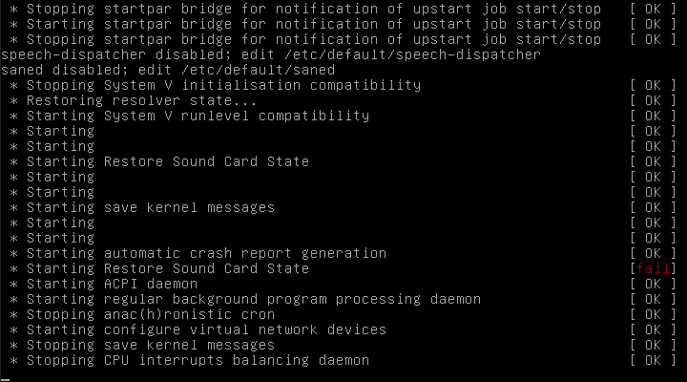
Task: Click the /etc/default/saned path text
Action: pos(258,70)
